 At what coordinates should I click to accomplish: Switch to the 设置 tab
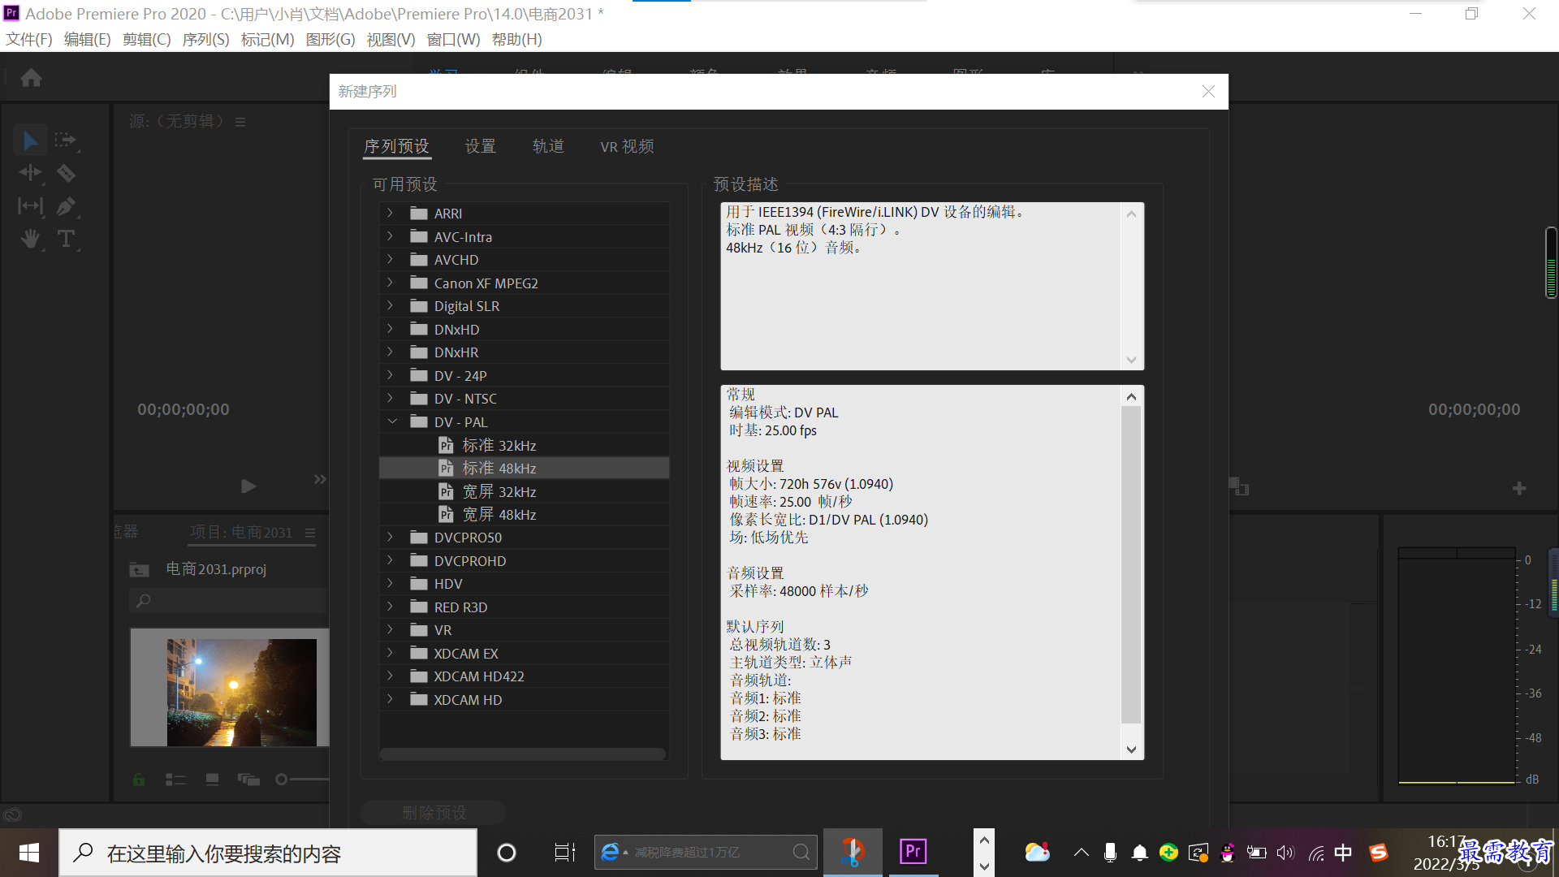coord(480,146)
